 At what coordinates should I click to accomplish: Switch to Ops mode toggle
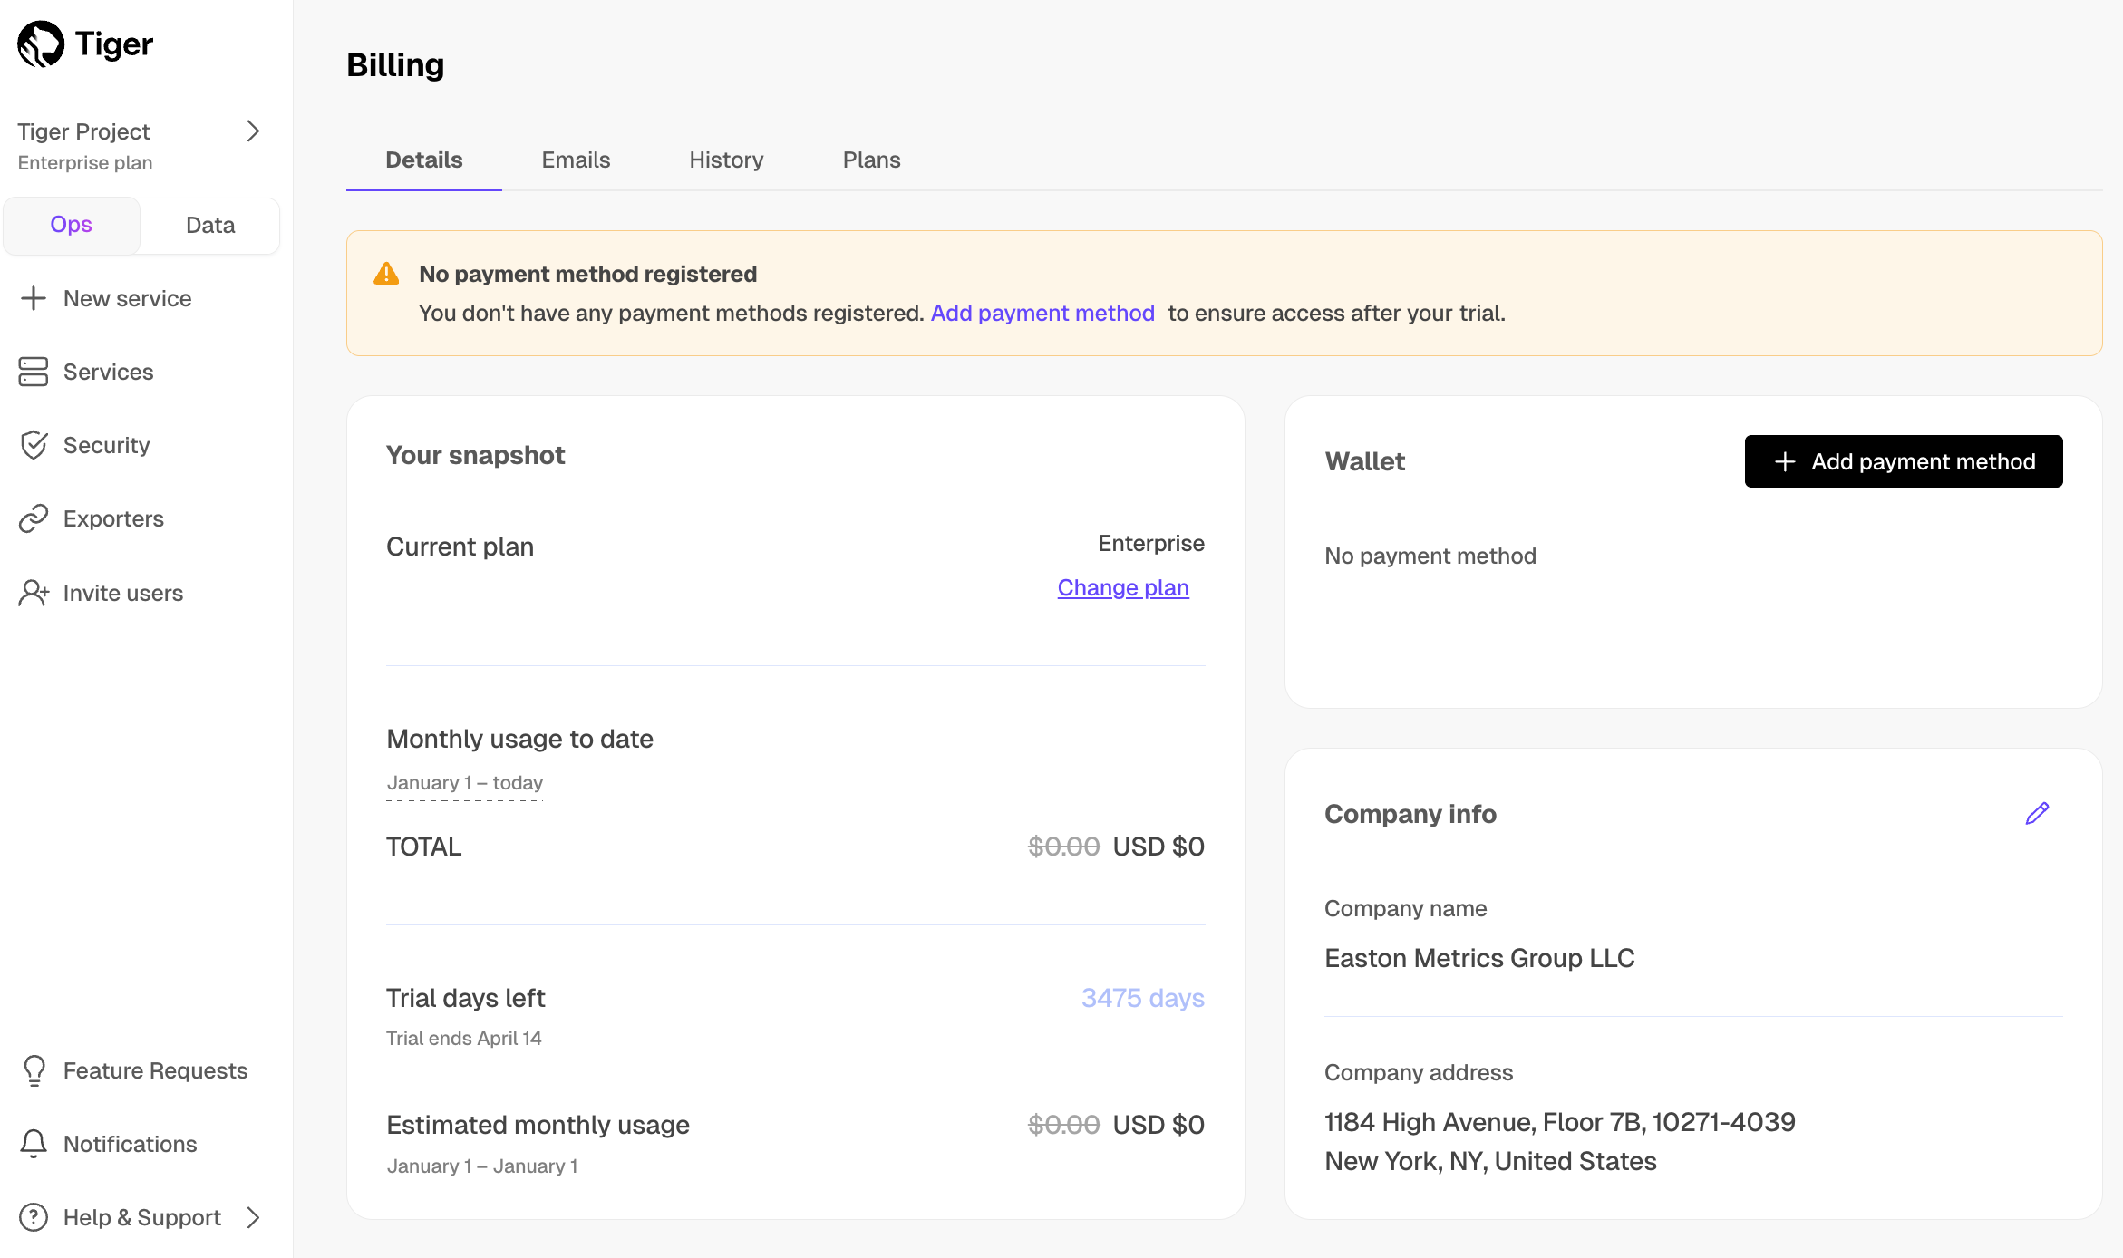pos(72,225)
